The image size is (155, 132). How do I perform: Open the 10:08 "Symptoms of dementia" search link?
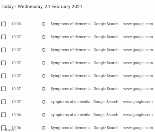(85, 24)
